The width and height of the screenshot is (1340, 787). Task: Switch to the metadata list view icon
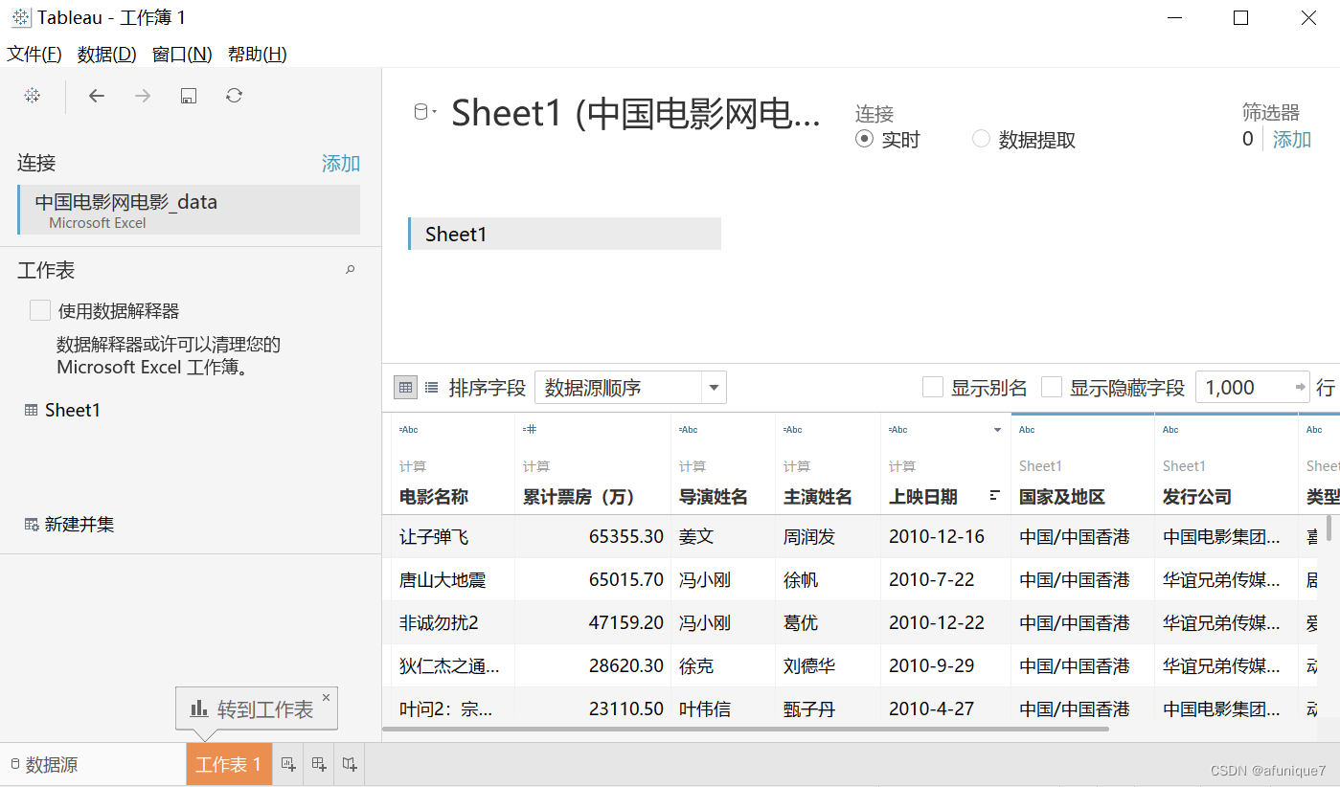point(432,388)
